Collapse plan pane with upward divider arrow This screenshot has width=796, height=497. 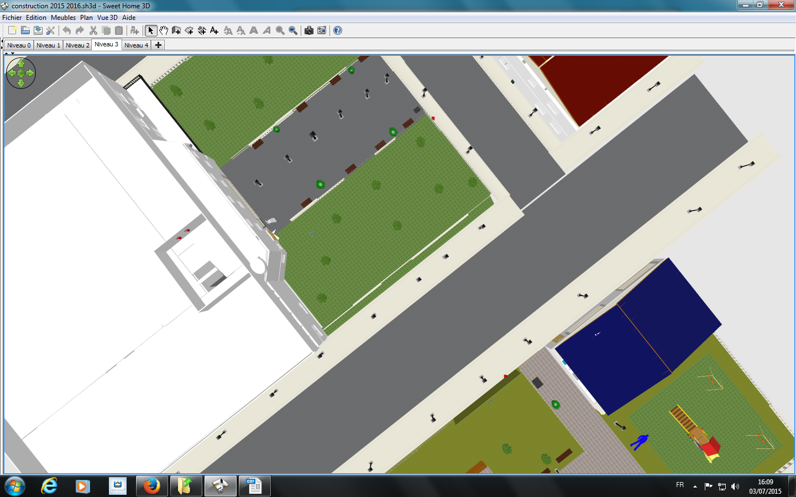click(x=6, y=54)
